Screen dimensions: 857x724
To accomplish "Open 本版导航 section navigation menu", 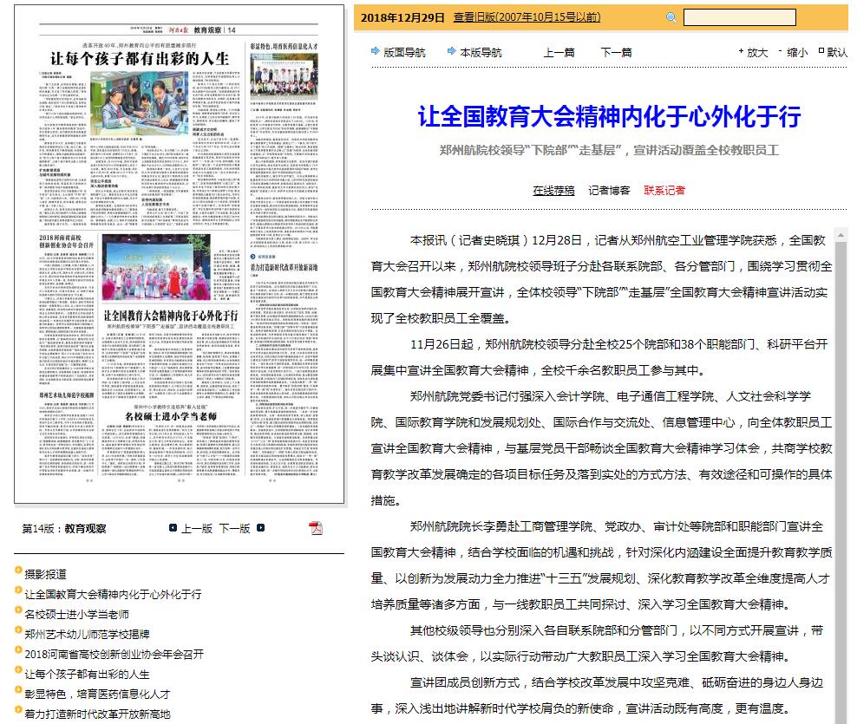I will tap(481, 52).
